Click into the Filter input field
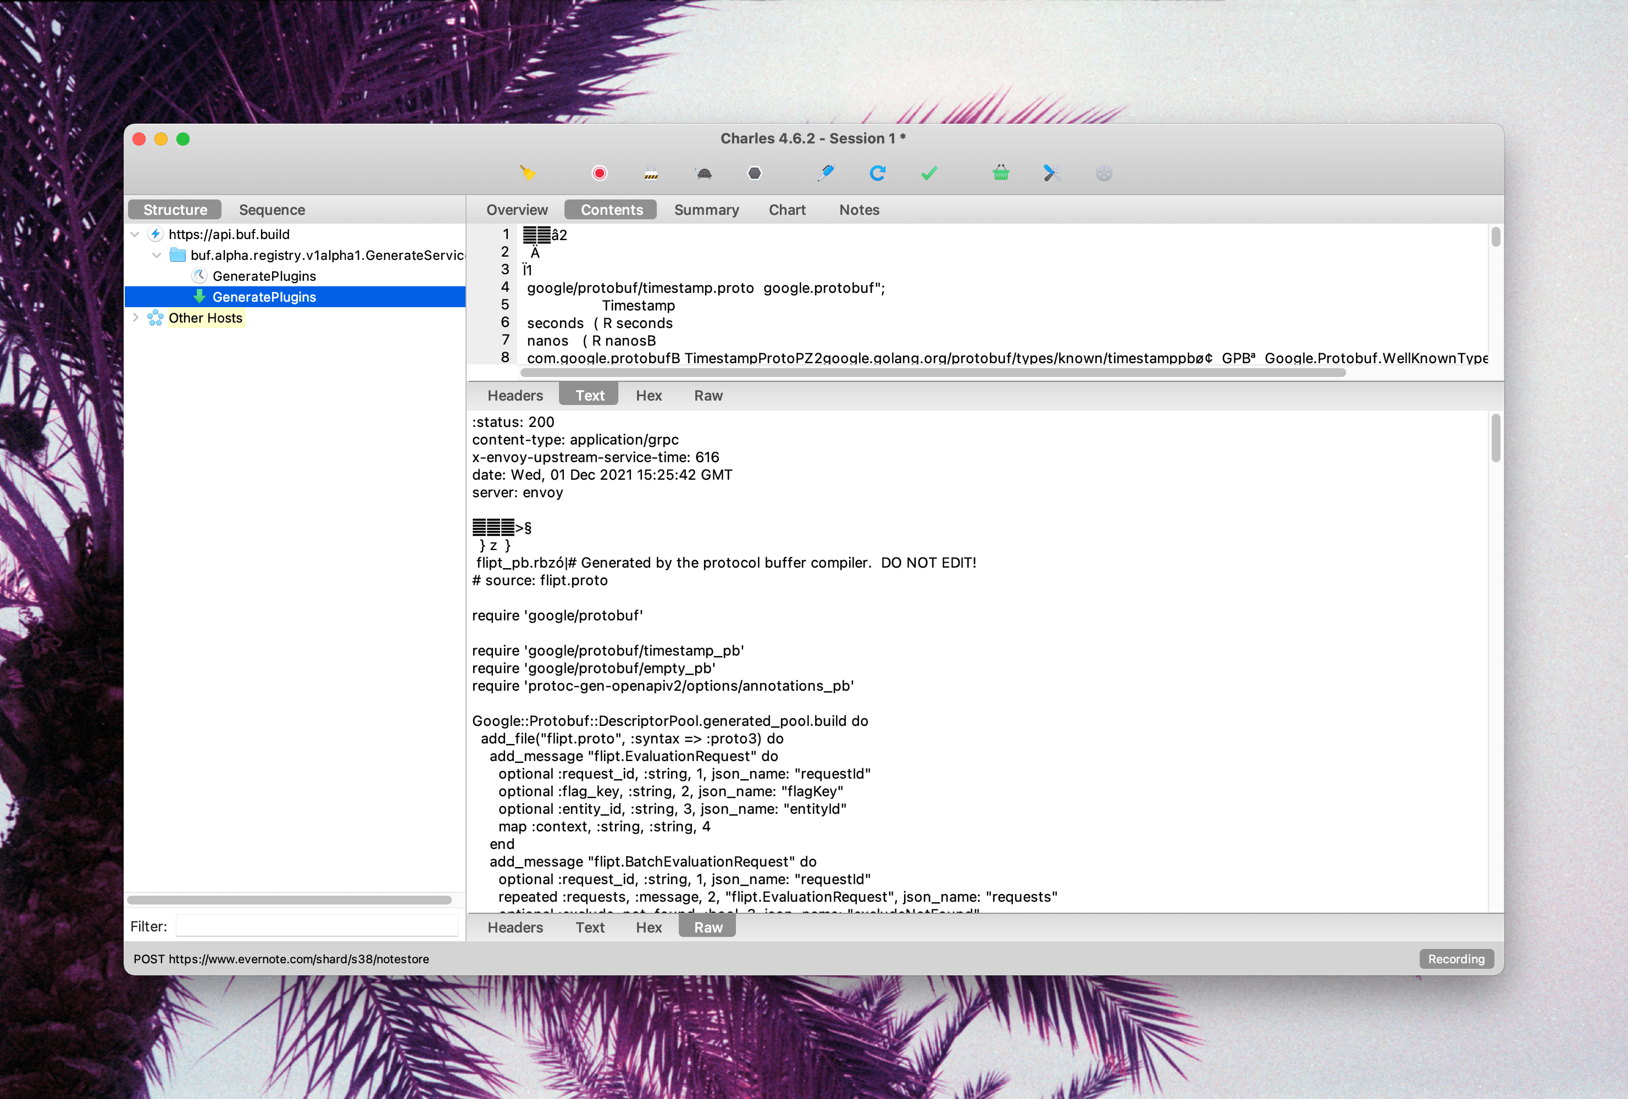This screenshot has width=1628, height=1099. [317, 926]
